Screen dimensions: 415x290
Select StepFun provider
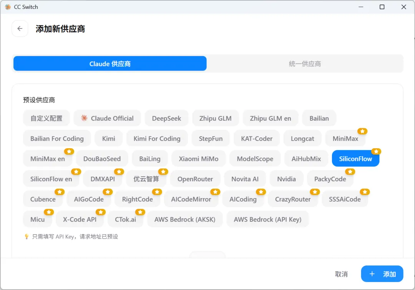click(211, 138)
